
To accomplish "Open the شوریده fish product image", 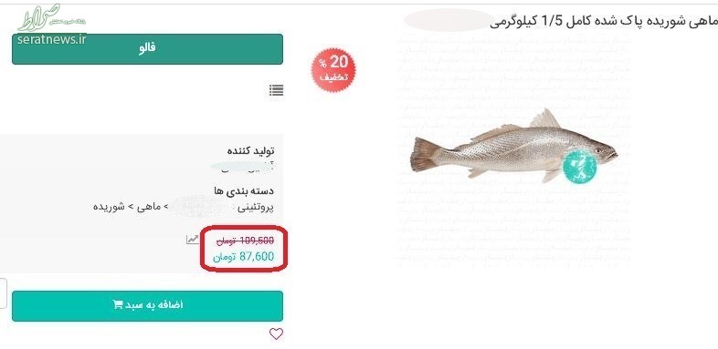I will tap(513, 146).
